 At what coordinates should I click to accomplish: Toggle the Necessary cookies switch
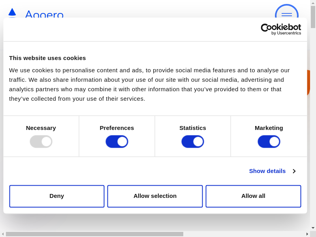click(x=41, y=141)
